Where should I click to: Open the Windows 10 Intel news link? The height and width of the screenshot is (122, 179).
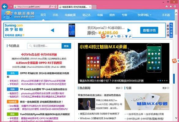98,118
